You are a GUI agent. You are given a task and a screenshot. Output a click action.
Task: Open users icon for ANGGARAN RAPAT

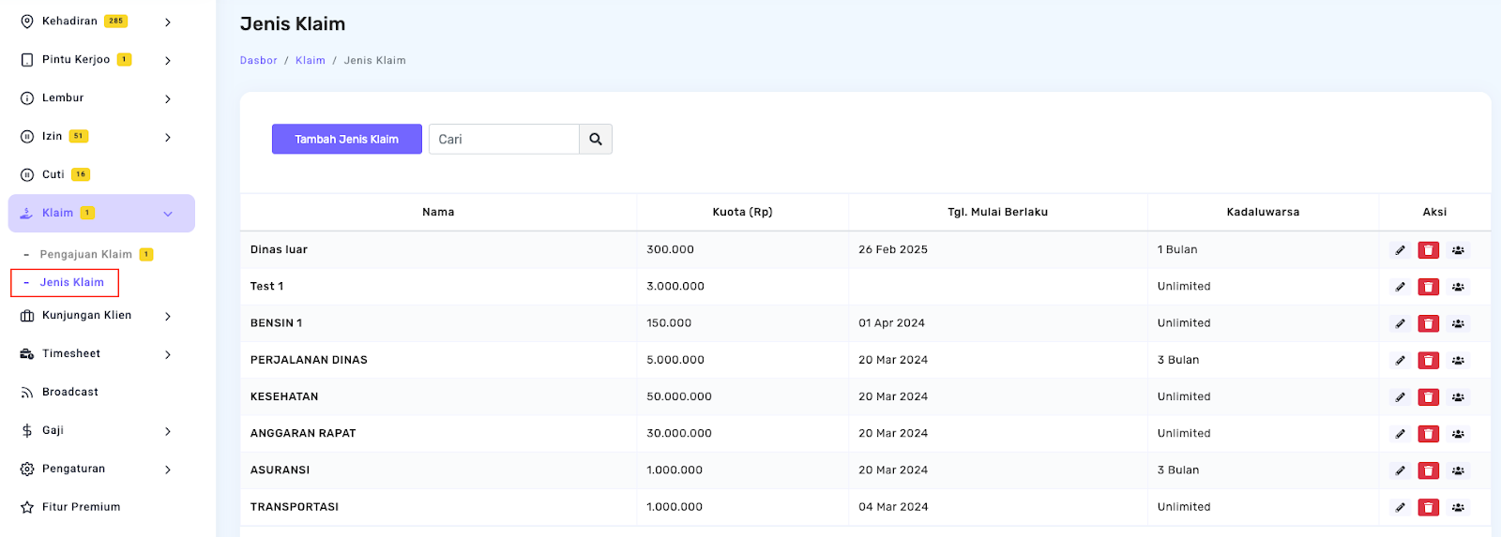pos(1458,434)
